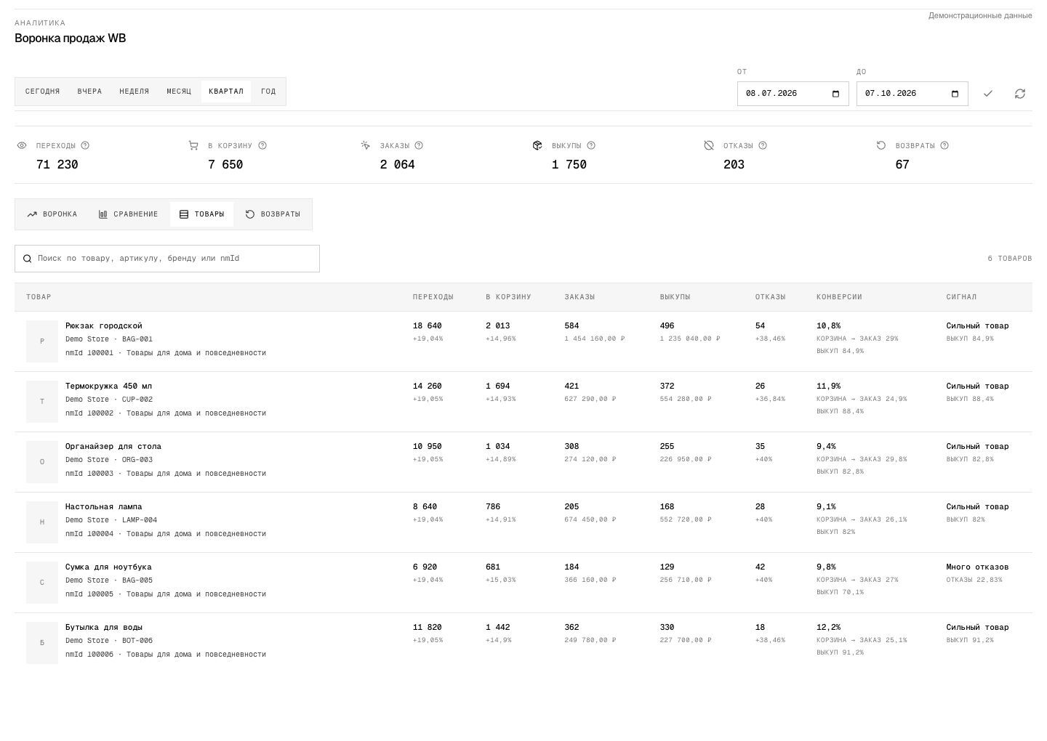Select the Год period
The width and height of the screenshot is (1047, 741).
pyautogui.click(x=268, y=92)
